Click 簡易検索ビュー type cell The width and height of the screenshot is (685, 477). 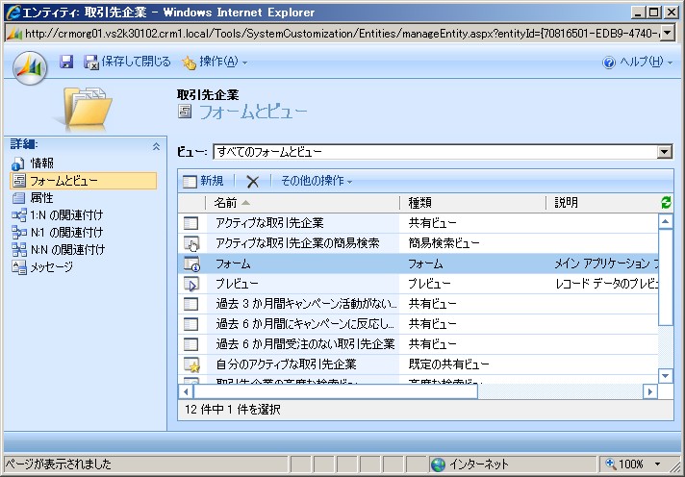[444, 243]
